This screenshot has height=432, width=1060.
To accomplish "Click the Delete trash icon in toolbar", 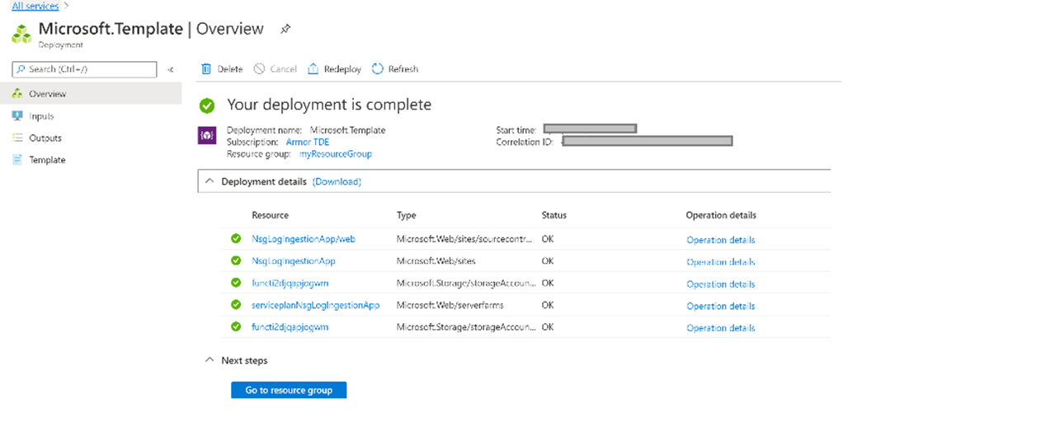I will (x=206, y=69).
